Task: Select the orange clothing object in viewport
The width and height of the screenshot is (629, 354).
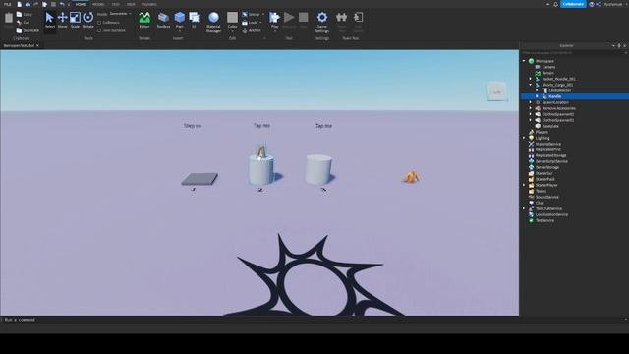Action: 411,177
